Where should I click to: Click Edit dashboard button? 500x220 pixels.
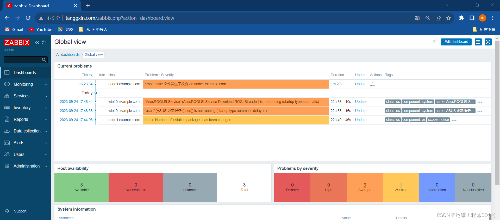pos(456,42)
